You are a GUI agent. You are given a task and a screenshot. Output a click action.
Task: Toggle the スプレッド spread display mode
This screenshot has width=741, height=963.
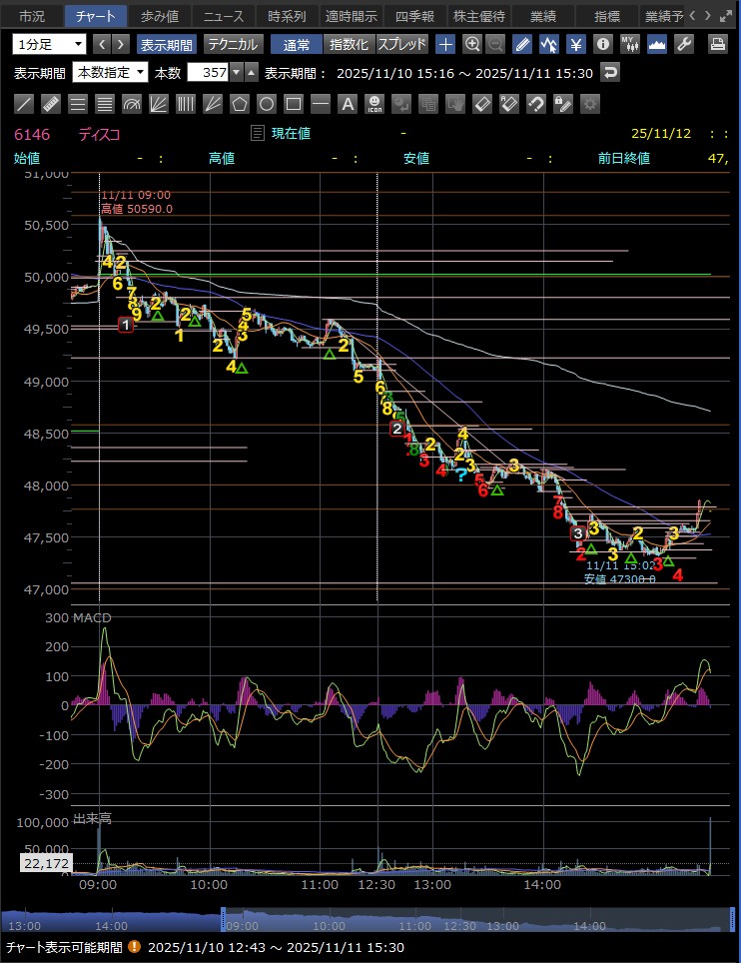point(402,44)
